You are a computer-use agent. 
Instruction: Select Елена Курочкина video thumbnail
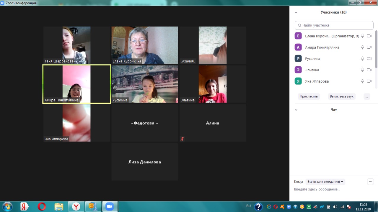(145, 45)
